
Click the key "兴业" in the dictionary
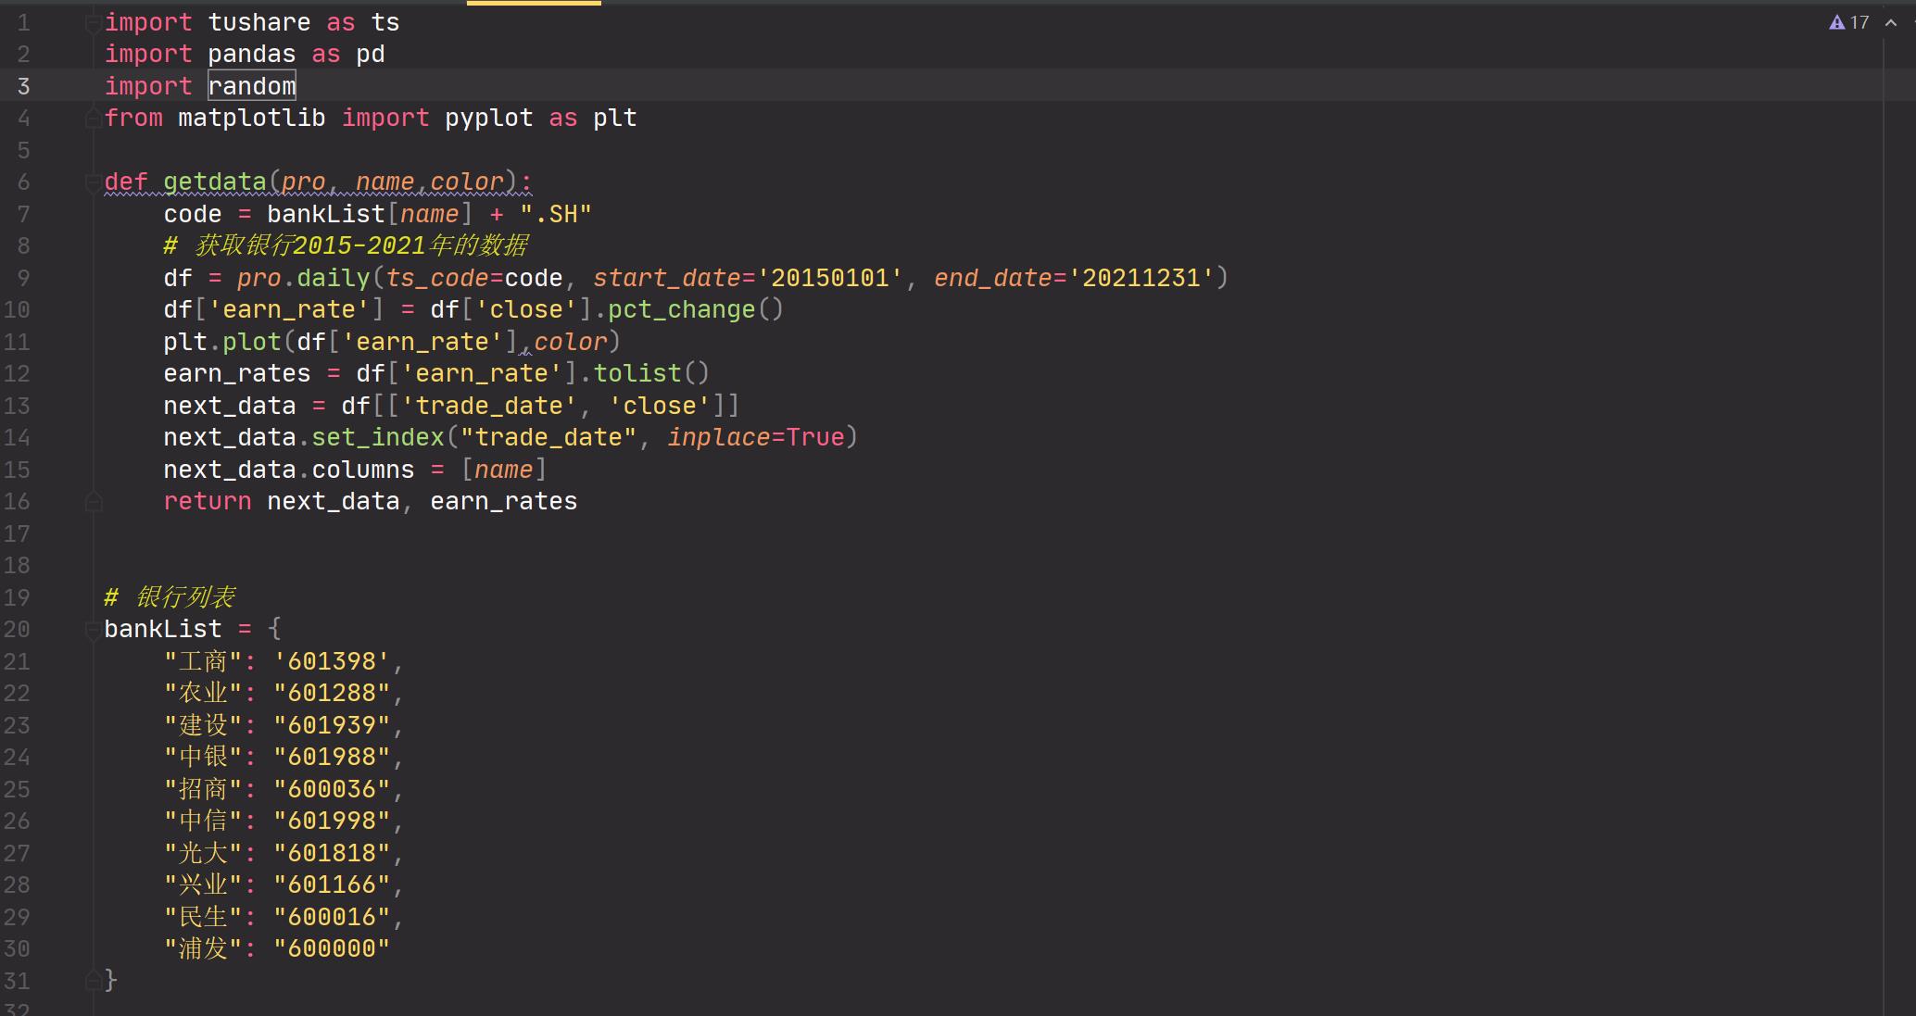[203, 884]
